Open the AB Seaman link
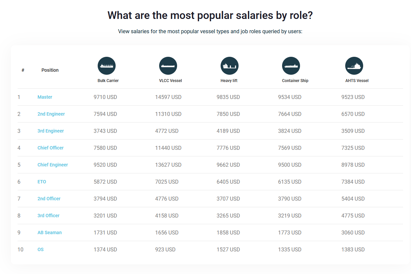Viewport: 411px width, 274px height. tap(50, 232)
